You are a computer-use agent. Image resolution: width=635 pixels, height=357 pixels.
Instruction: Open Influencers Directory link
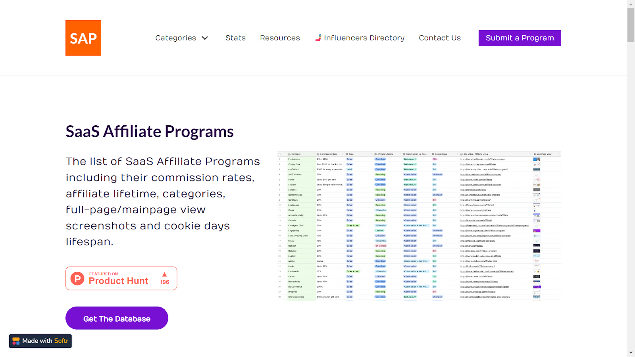point(360,38)
